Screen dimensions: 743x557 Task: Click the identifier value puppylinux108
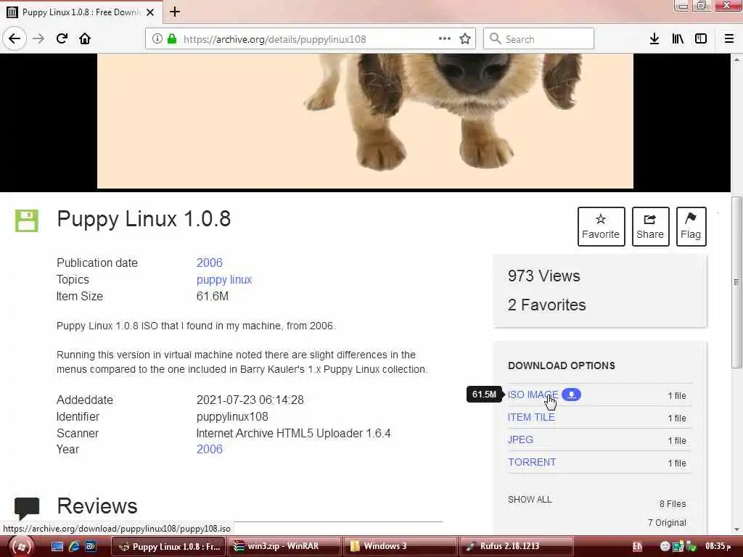coord(232,417)
